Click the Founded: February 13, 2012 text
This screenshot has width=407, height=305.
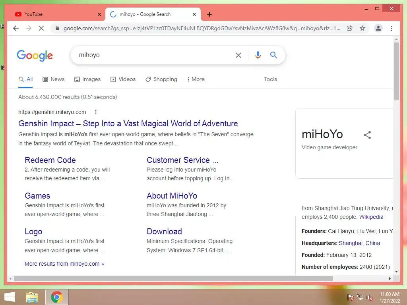click(x=336, y=255)
